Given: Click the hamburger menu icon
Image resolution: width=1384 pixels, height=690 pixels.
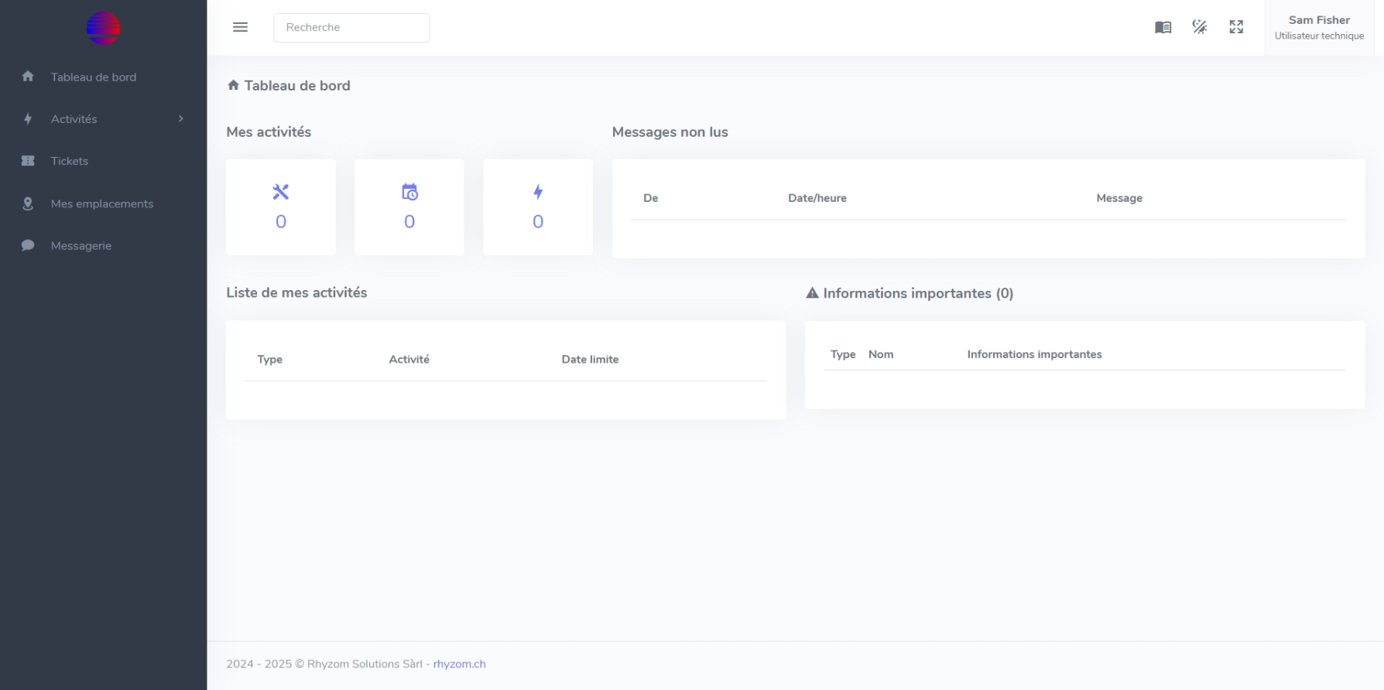Looking at the screenshot, I should coord(240,27).
